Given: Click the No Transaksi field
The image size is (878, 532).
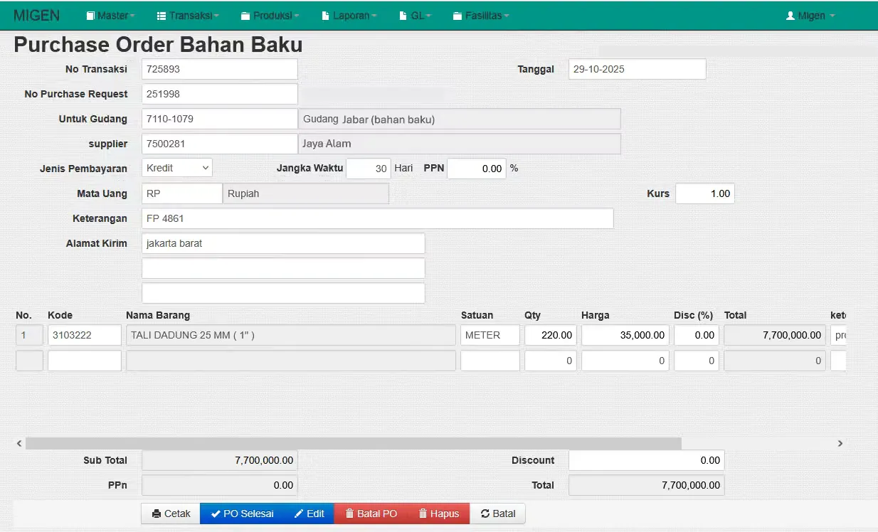Looking at the screenshot, I should tap(220, 69).
